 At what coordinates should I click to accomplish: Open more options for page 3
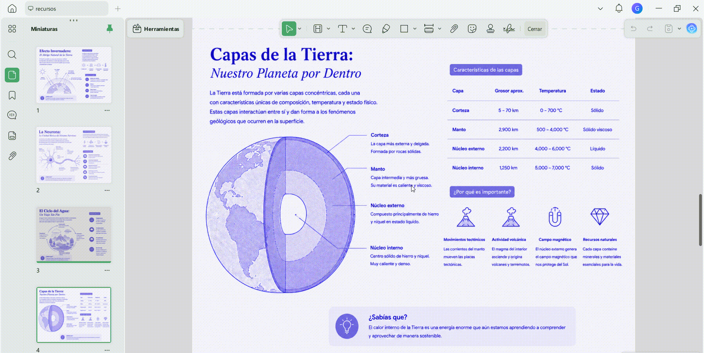click(x=107, y=270)
